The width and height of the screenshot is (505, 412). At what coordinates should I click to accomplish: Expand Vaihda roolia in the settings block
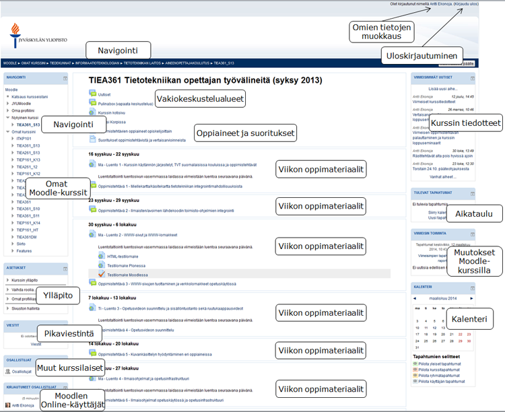[7, 289]
